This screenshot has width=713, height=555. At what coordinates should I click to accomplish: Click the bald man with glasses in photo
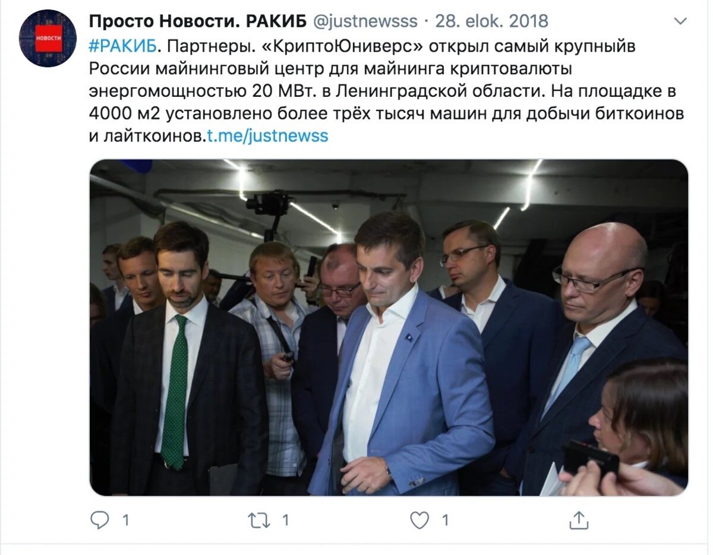600,345
